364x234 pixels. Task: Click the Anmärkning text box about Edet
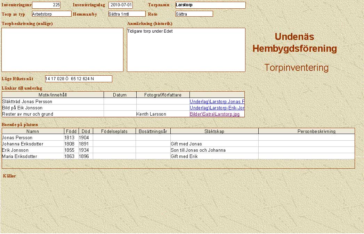pos(186,50)
